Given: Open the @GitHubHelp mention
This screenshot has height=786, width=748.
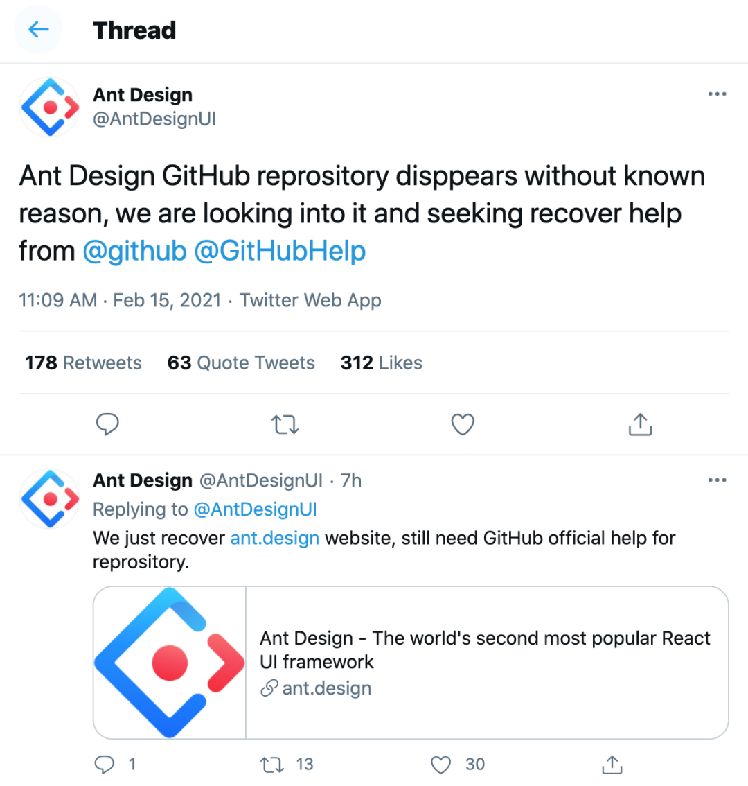Looking at the screenshot, I should [x=280, y=251].
